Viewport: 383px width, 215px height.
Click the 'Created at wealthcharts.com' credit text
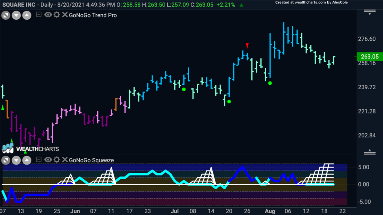pyautogui.click(x=311, y=3)
